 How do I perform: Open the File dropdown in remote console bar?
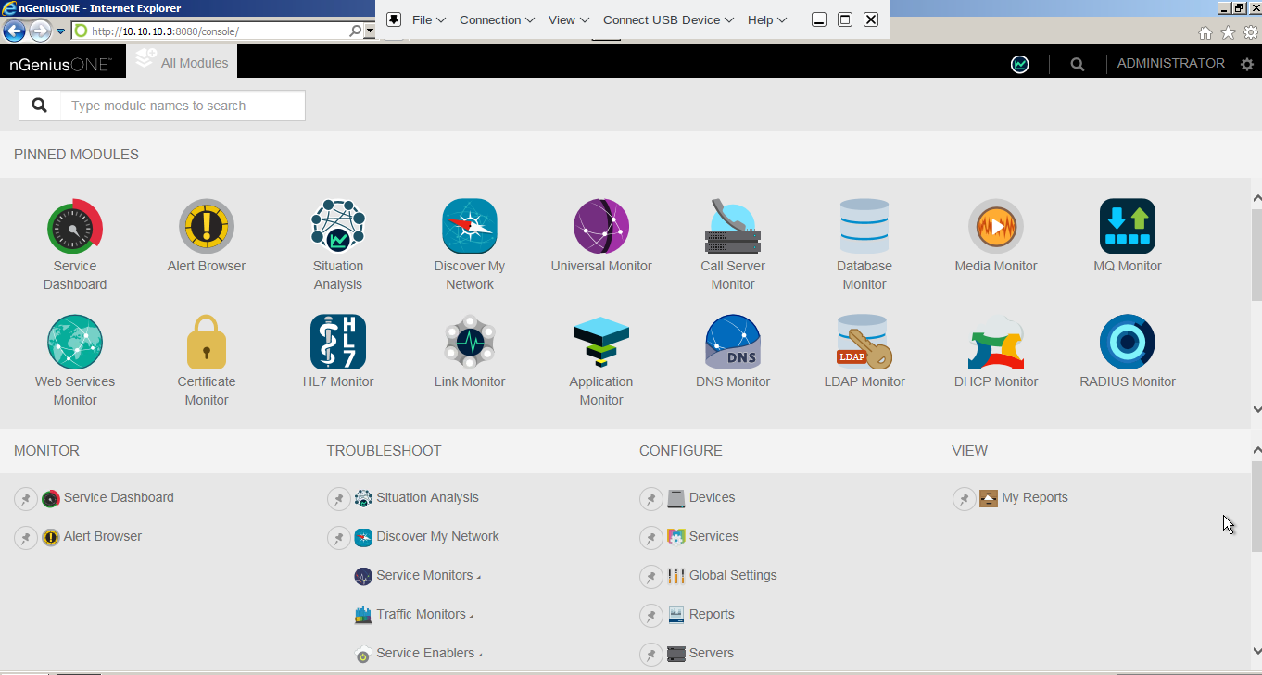coord(429,19)
